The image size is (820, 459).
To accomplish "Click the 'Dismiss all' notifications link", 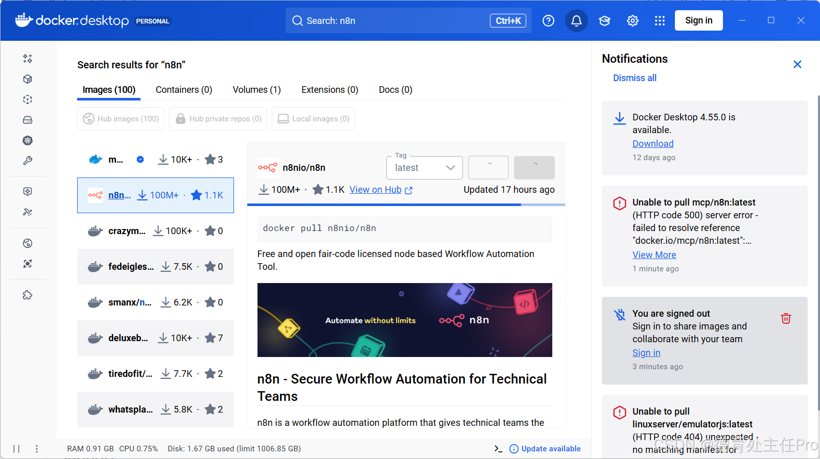I will [x=635, y=78].
